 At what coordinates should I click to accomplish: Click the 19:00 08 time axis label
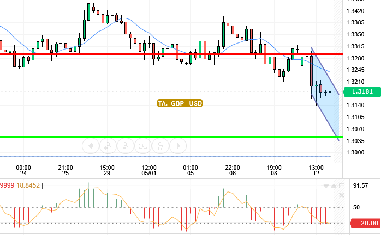[274, 170]
